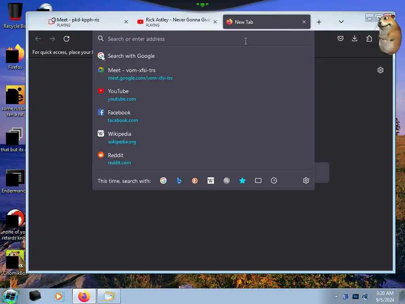Click the meet.google.com/vom-xfsi-trs URL text
The image size is (405, 304).
click(140, 78)
